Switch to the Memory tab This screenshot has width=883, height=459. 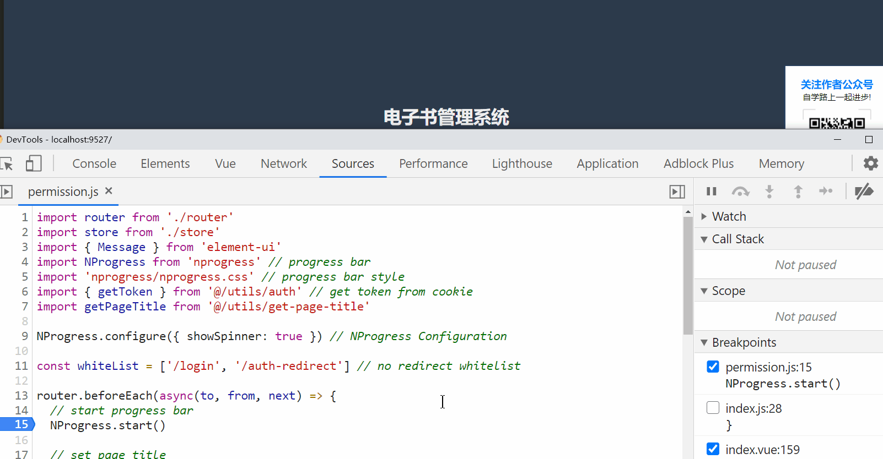(782, 164)
